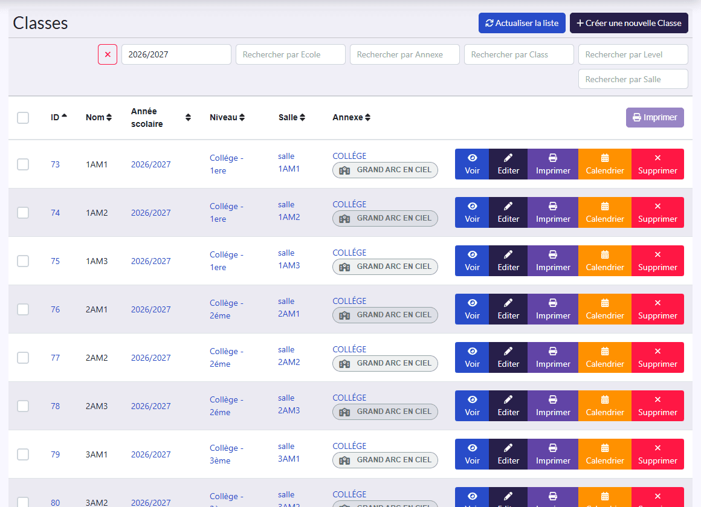Select the checkbox for class 1AM3
The image size is (701, 507).
(23, 260)
